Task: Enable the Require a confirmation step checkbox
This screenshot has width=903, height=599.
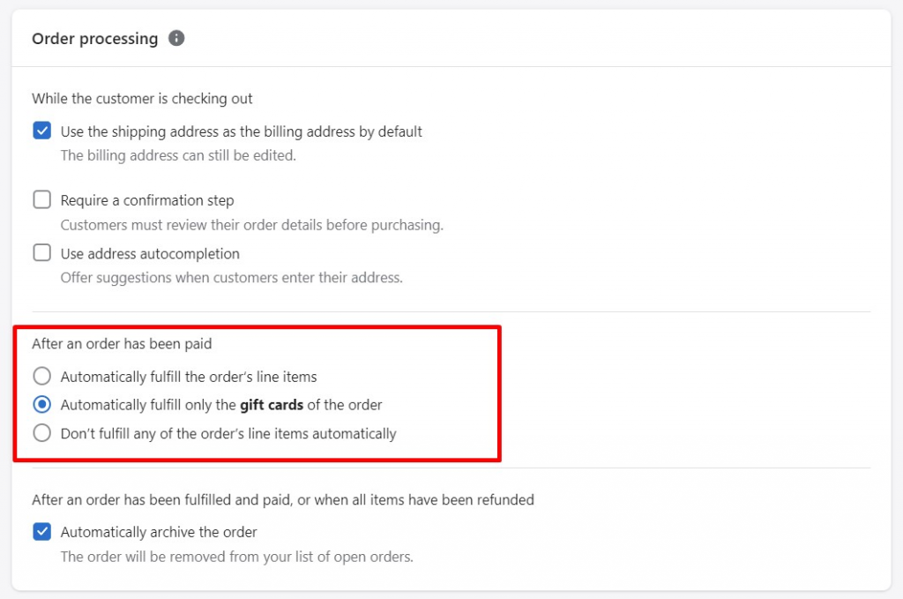Action: [x=41, y=200]
